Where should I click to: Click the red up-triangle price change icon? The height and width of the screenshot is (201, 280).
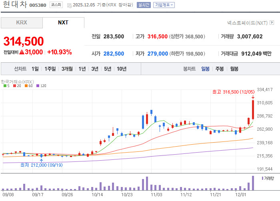click(x=22, y=52)
